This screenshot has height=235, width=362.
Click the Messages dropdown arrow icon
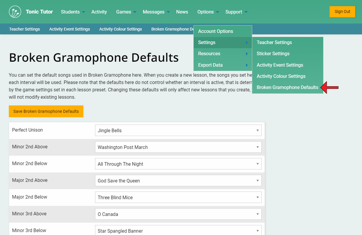(168, 12)
